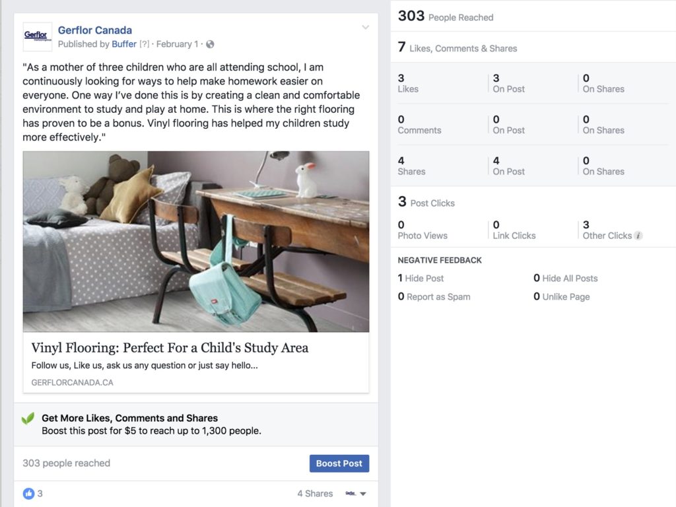Click the Other Clicks info icon
Viewport: 676px width, 507px height.
tap(638, 236)
